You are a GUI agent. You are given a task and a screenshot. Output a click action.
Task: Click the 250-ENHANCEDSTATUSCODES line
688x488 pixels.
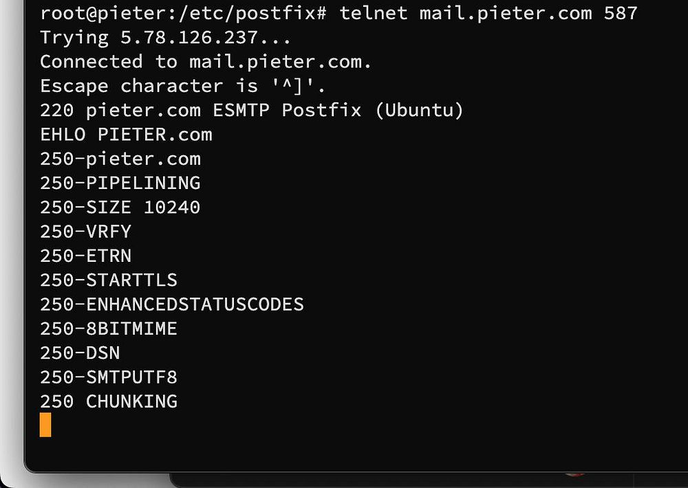click(x=172, y=304)
